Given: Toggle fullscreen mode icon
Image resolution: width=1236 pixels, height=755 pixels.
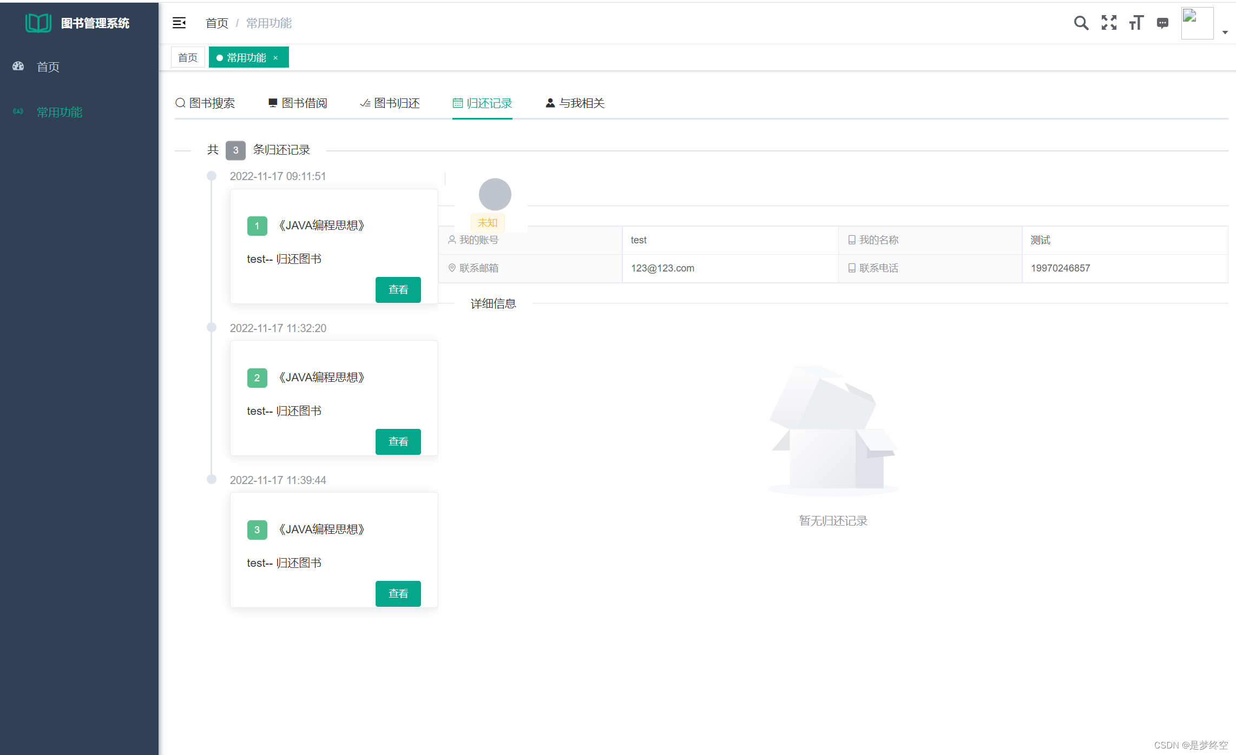Looking at the screenshot, I should (1109, 23).
